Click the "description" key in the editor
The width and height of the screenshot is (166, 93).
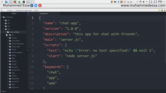tap(56, 34)
